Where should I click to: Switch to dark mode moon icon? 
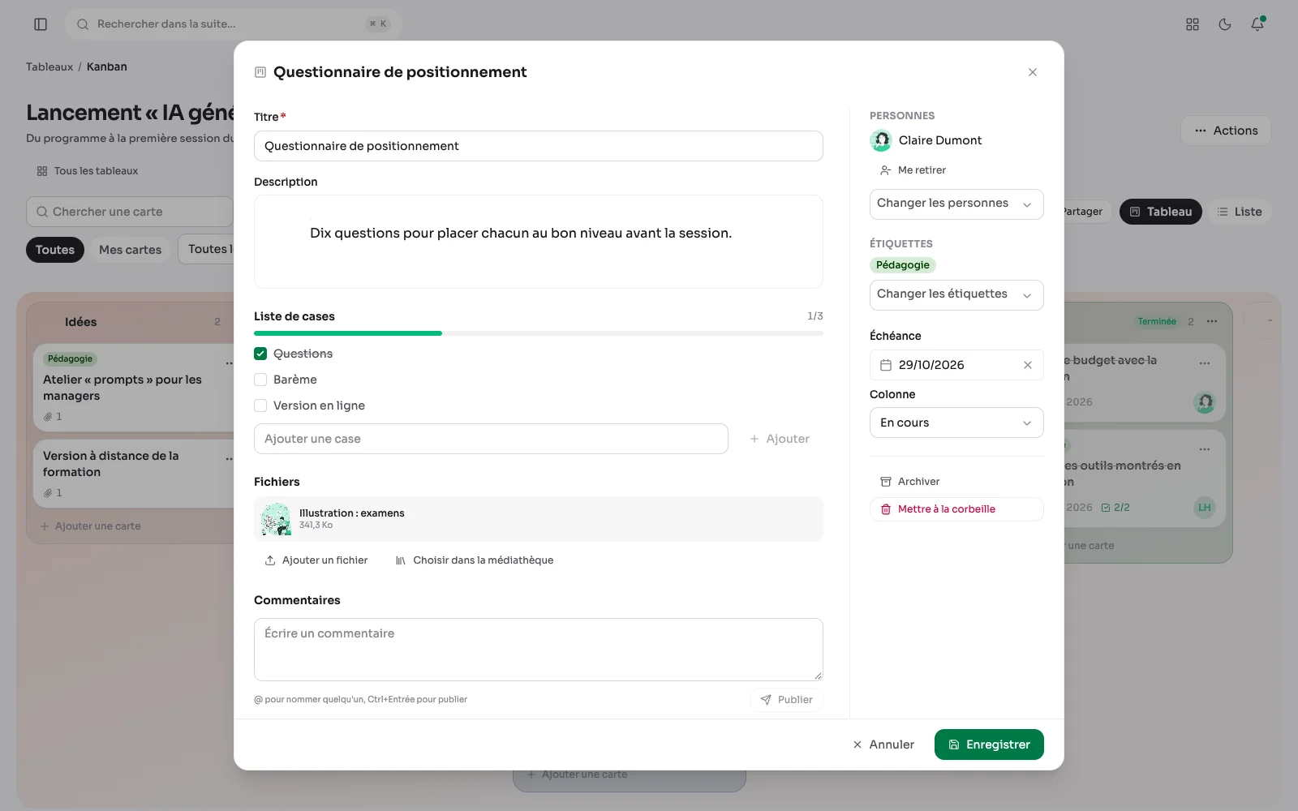tap(1225, 24)
